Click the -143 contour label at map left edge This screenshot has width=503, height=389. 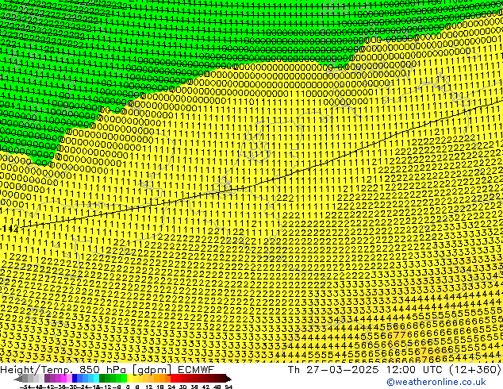(x=10, y=229)
